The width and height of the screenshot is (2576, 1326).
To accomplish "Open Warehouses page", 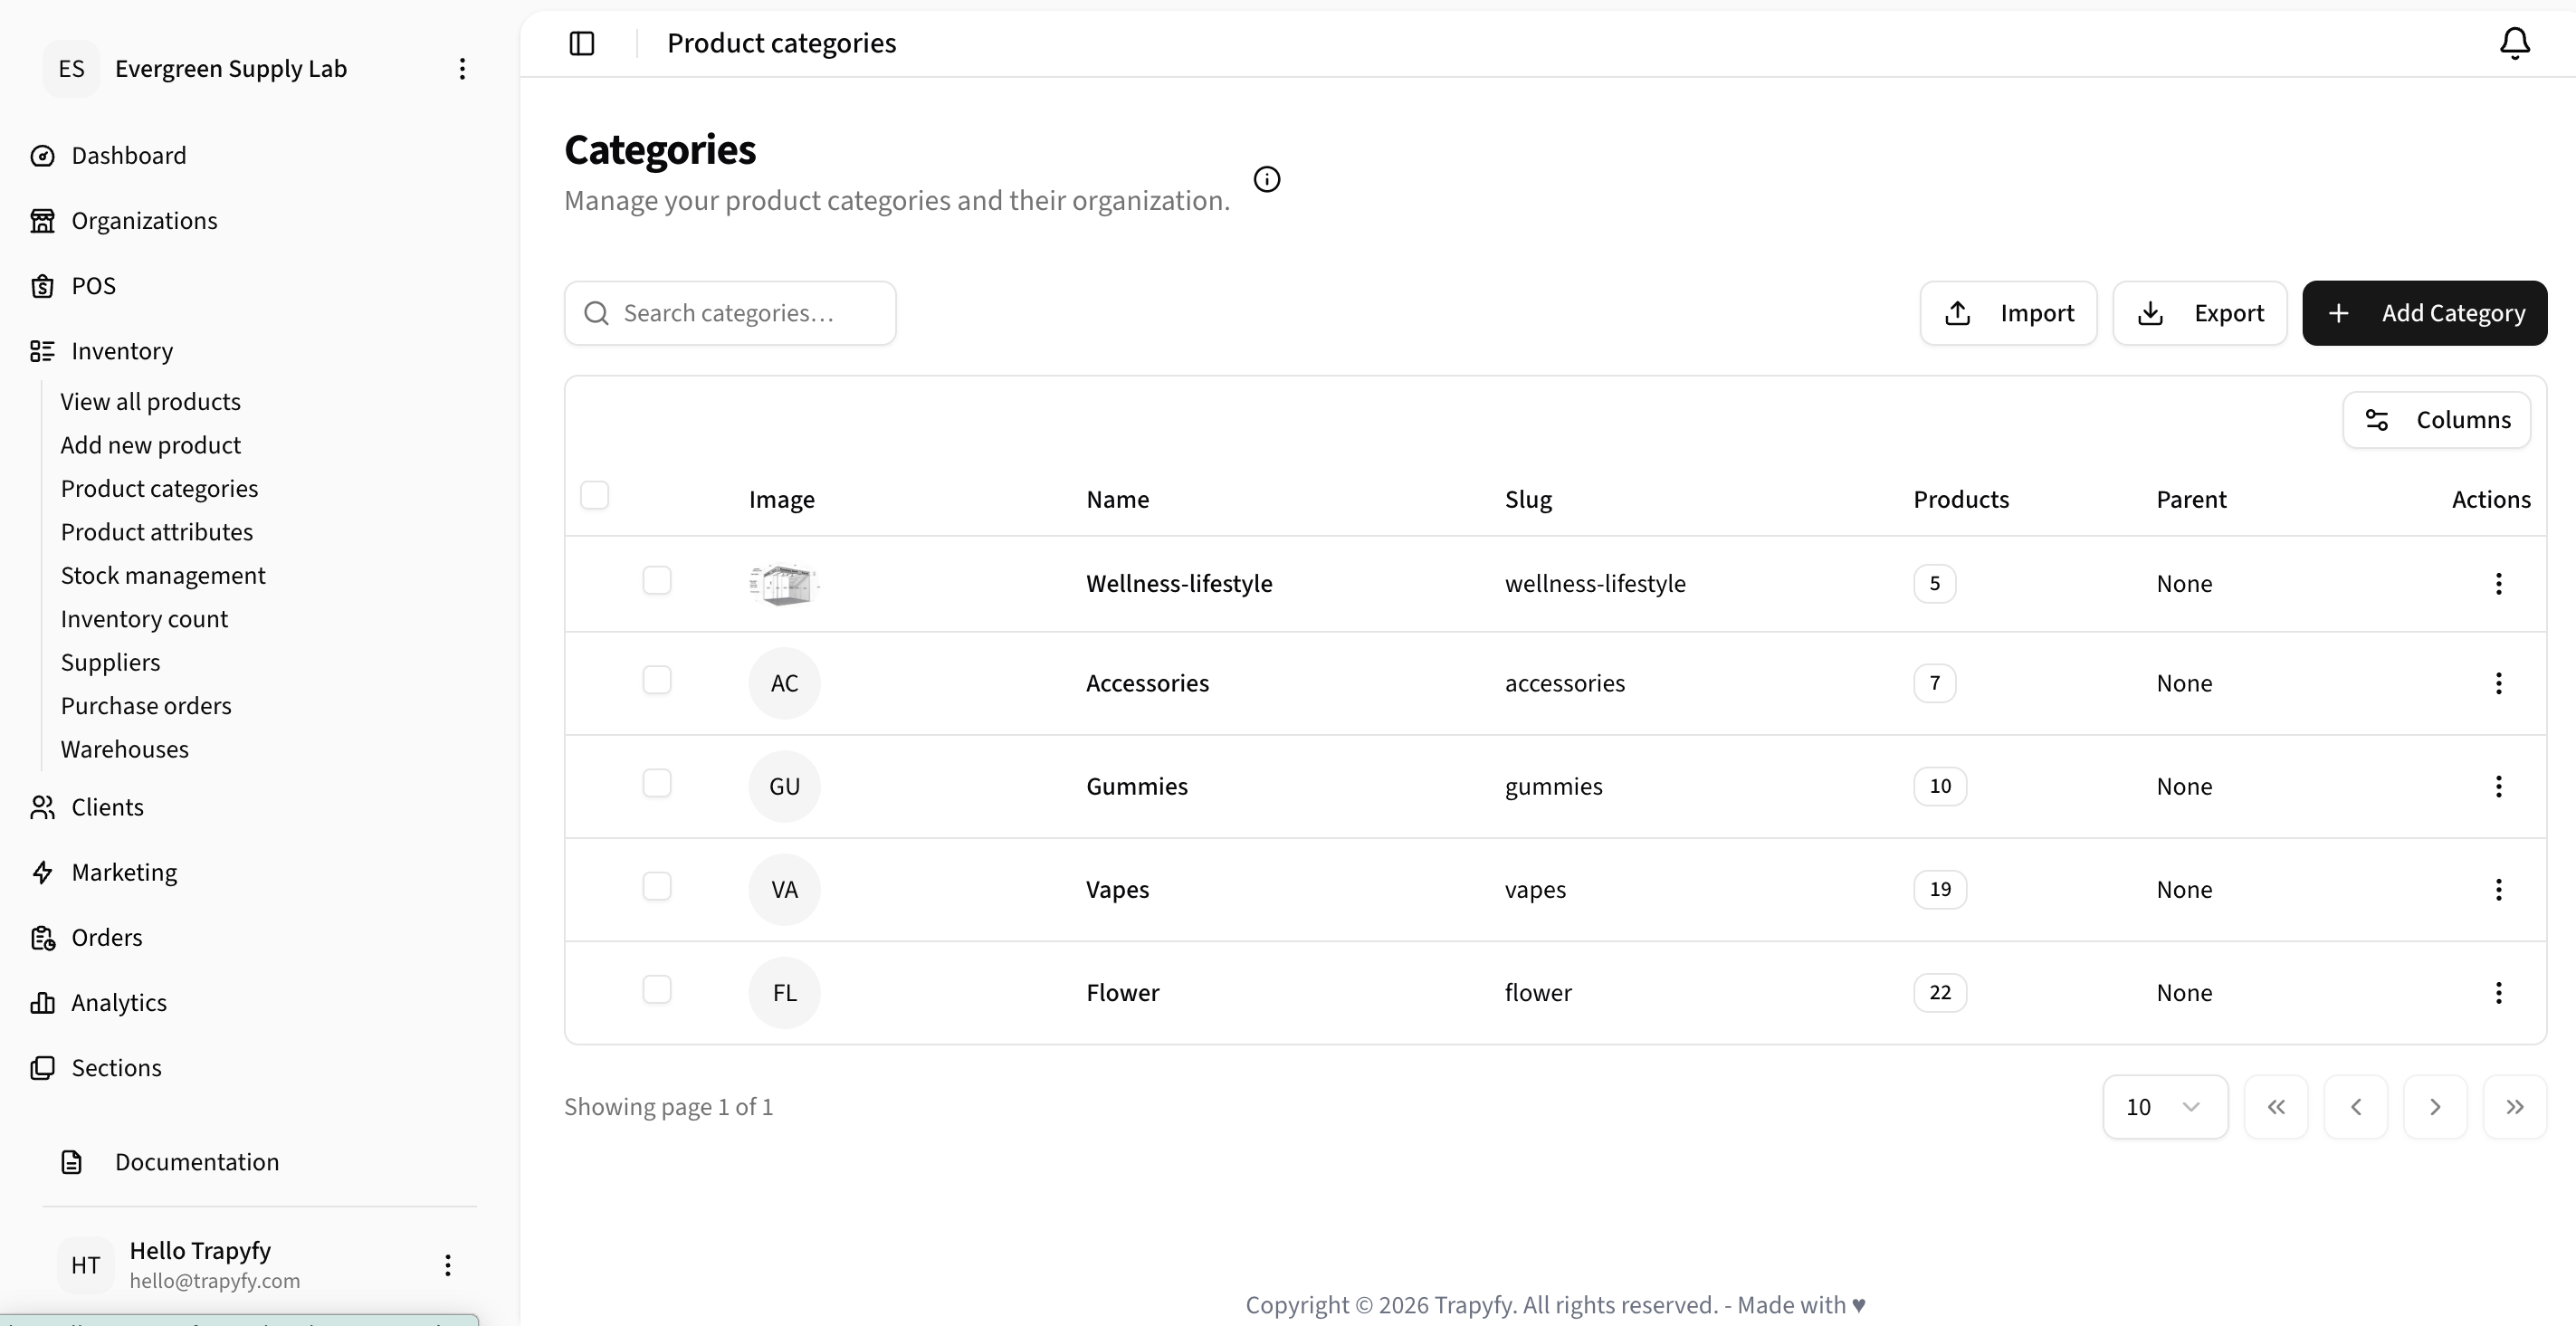I will pyautogui.click(x=124, y=750).
